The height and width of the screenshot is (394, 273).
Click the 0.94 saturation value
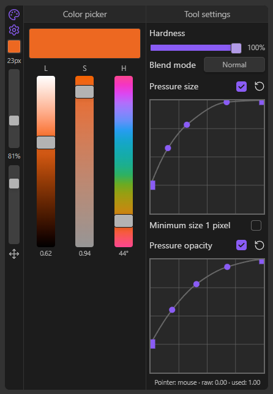click(84, 253)
